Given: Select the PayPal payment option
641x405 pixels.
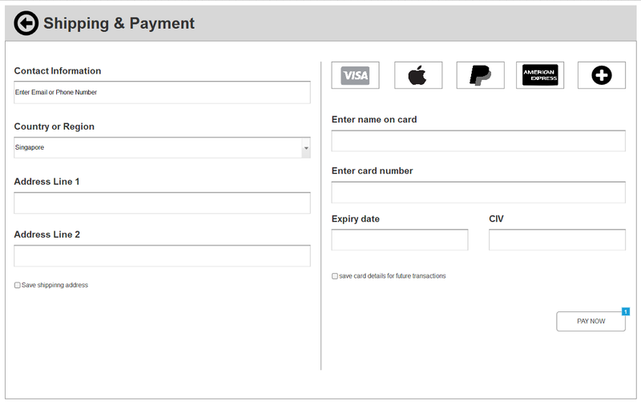Looking at the screenshot, I should click(x=480, y=75).
